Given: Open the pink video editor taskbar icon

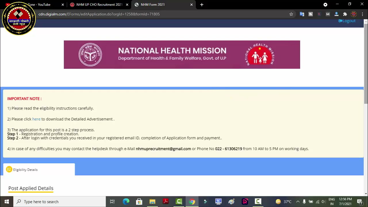Looking at the screenshot, I should (x=245, y=202).
